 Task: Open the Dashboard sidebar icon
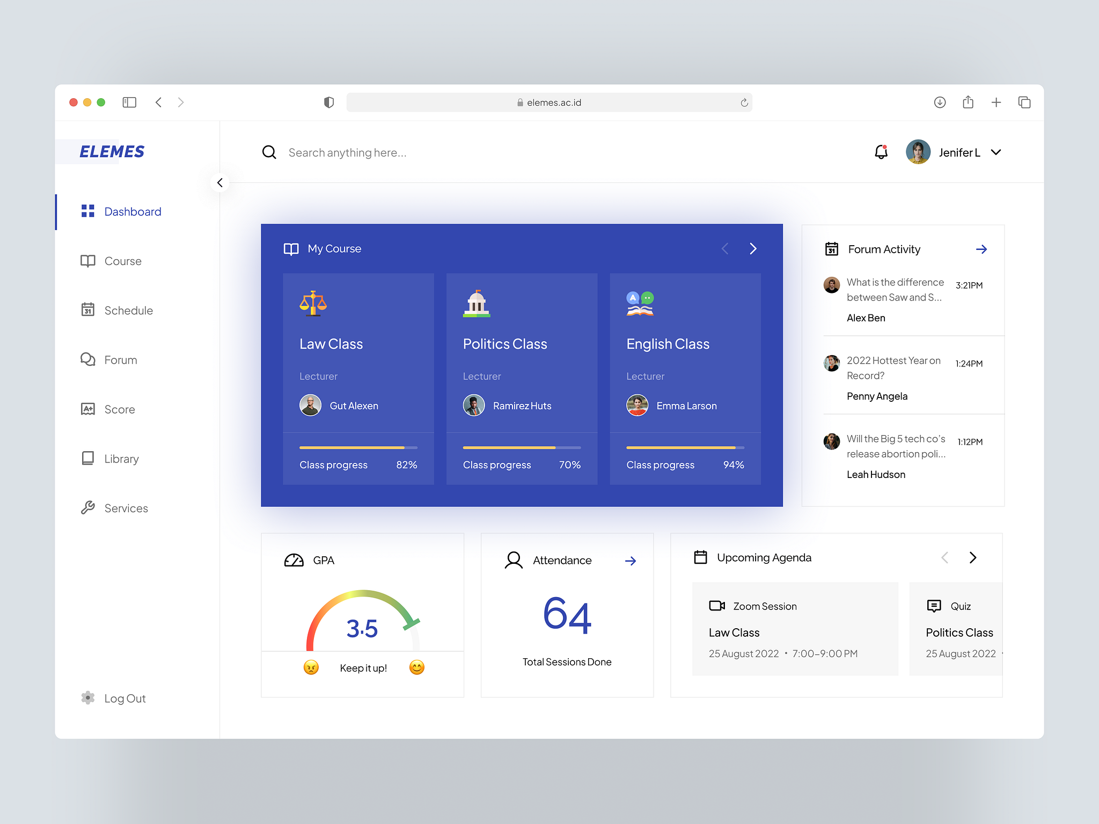click(87, 211)
